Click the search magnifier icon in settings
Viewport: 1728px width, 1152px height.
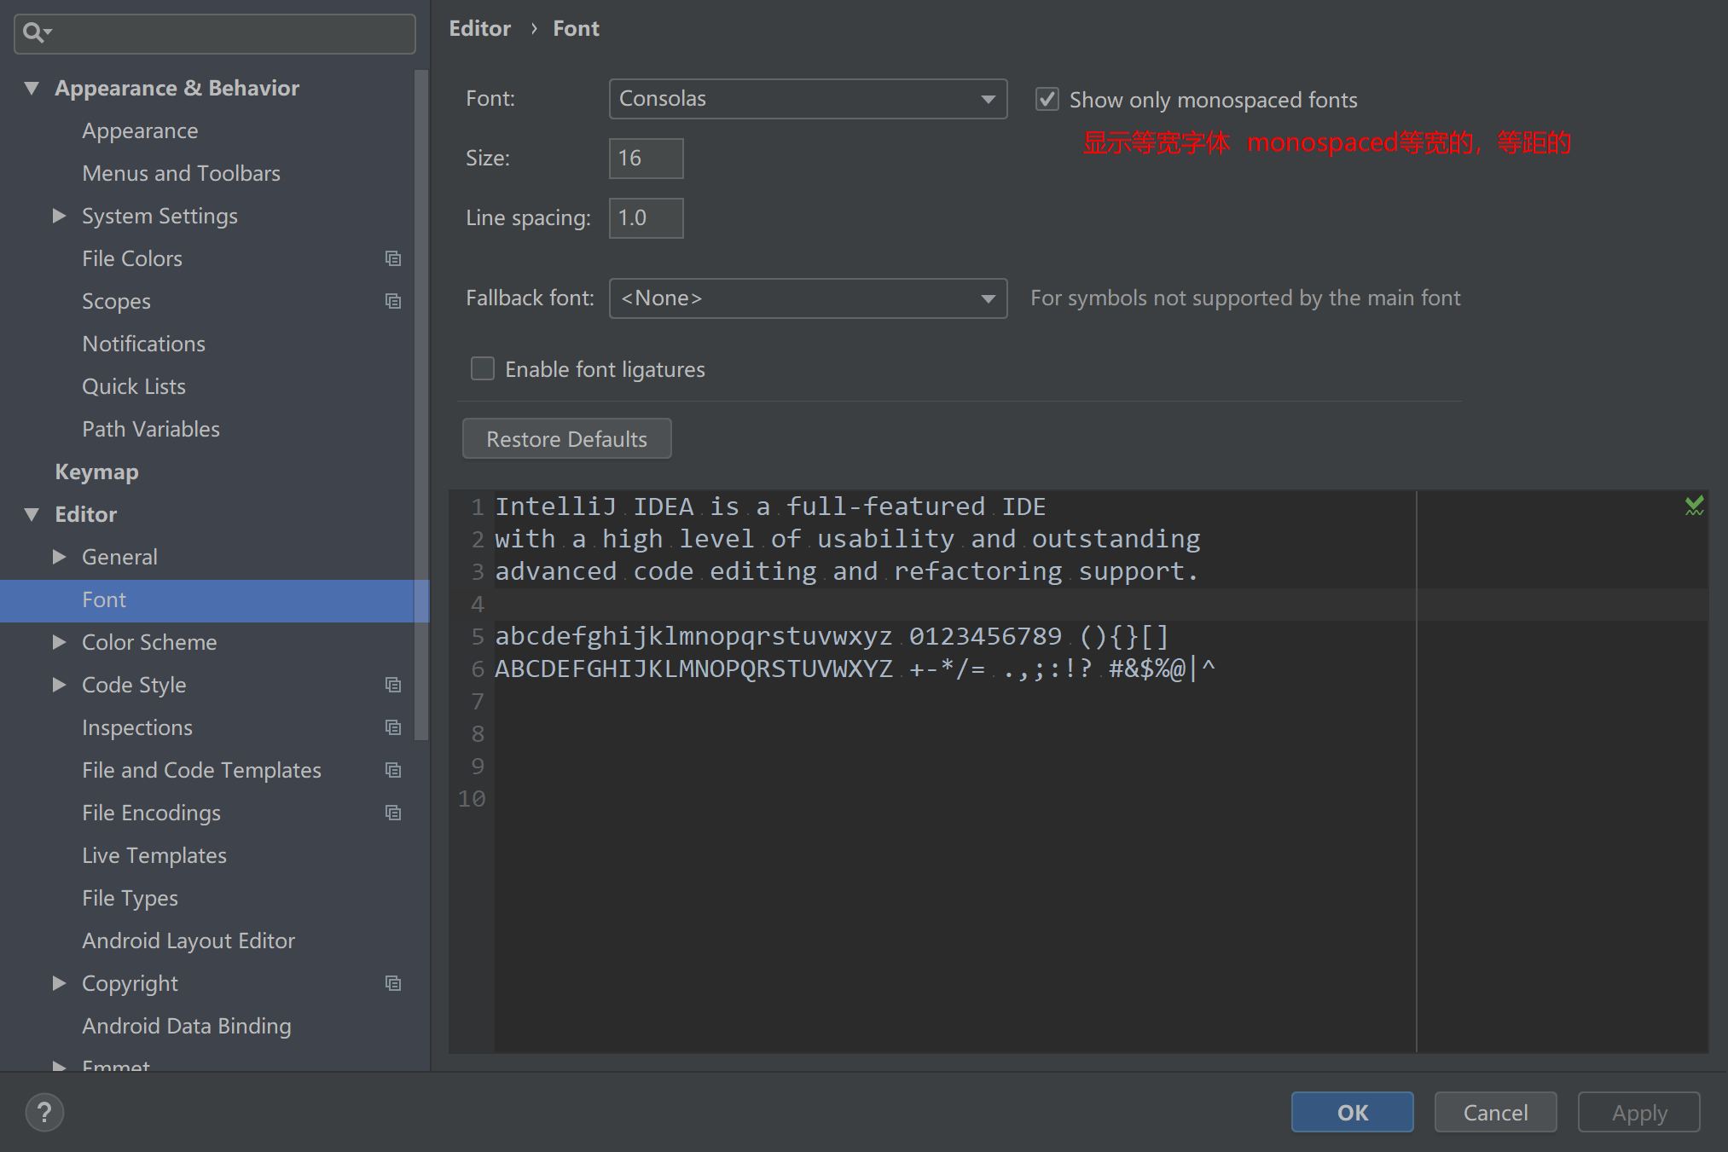pos(35,33)
